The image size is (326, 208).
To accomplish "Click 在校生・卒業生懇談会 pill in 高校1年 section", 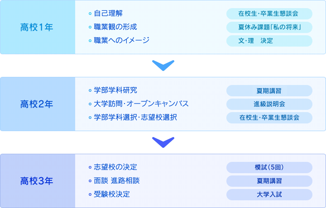I will [x=269, y=14].
